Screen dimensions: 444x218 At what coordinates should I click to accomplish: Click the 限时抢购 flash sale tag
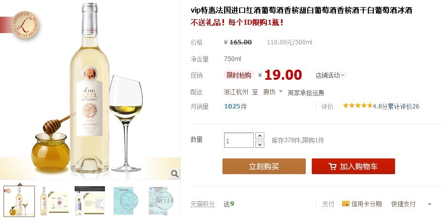239,75
